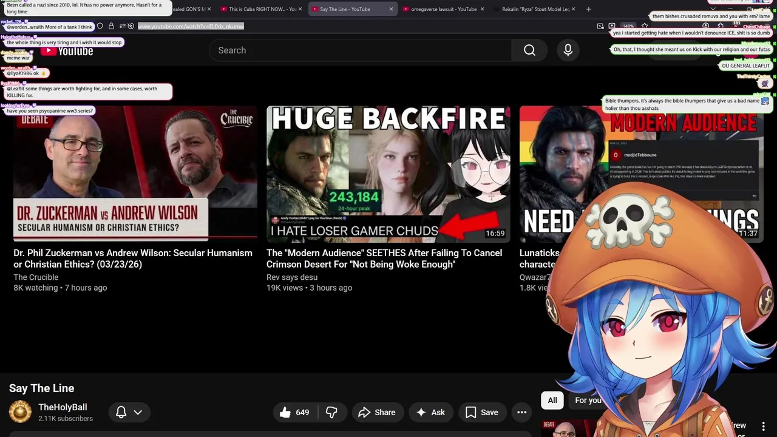Activate voice search microphone icon
777x437 pixels.
tap(568, 50)
